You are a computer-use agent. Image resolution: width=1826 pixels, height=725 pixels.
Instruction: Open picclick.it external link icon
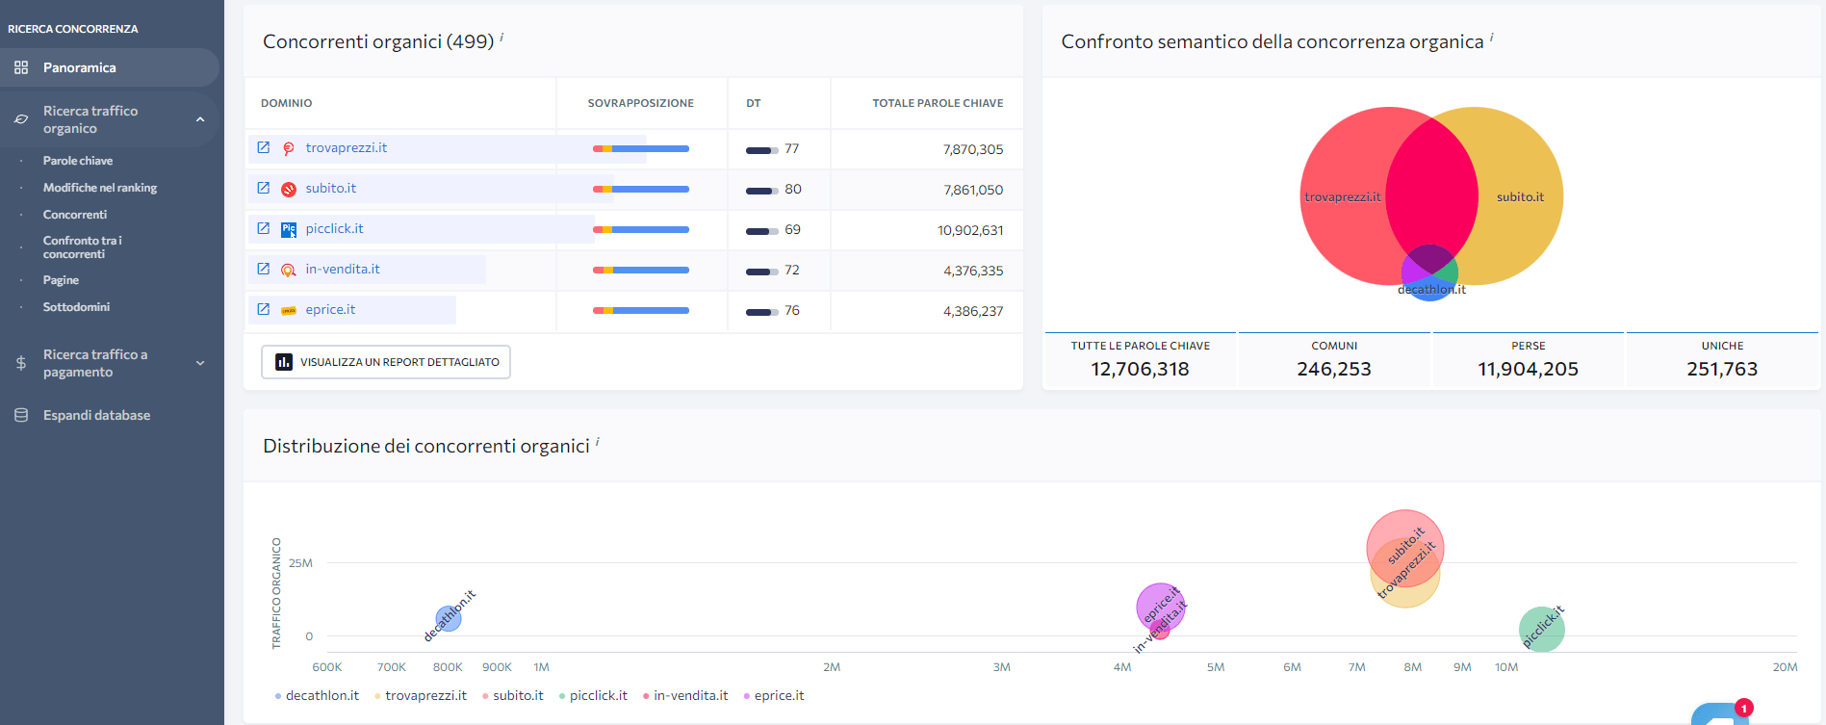tap(263, 228)
